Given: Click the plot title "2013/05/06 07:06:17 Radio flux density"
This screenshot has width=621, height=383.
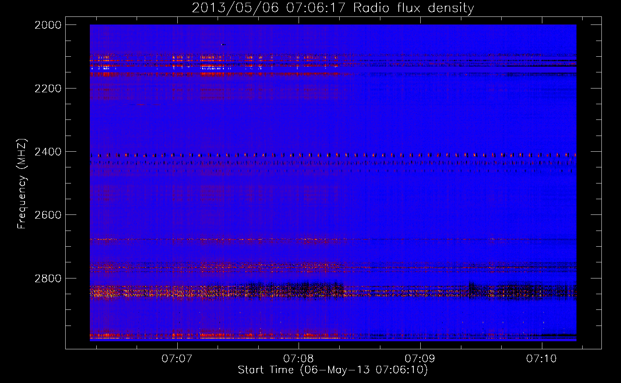Looking at the screenshot, I should coord(333,8).
